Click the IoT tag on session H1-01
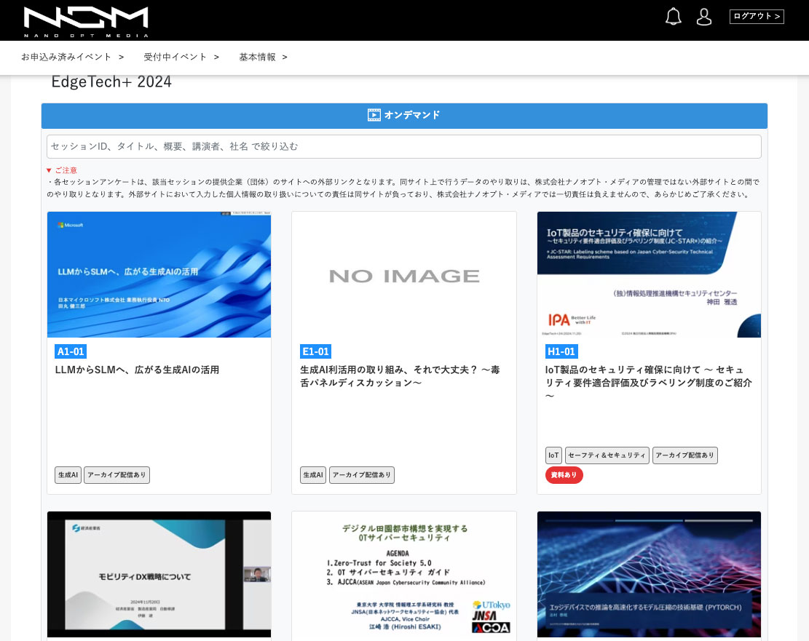Image resolution: width=809 pixels, height=641 pixels. pos(553,455)
